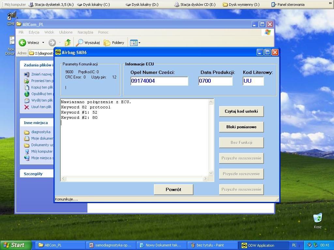
Task: Click the address bar in ABCom_PL
Action: (41, 53)
